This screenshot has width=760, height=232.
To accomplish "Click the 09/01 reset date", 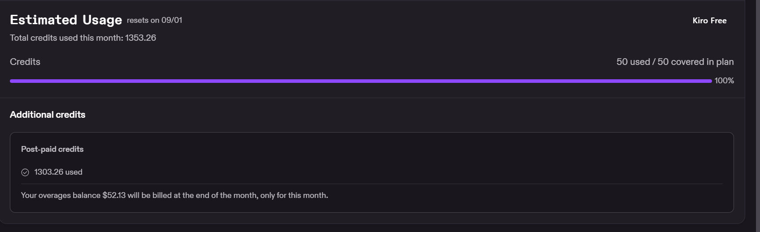I will [x=172, y=20].
